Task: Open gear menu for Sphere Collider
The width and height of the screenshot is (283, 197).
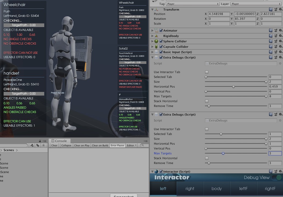Action: pyautogui.click(x=280, y=41)
